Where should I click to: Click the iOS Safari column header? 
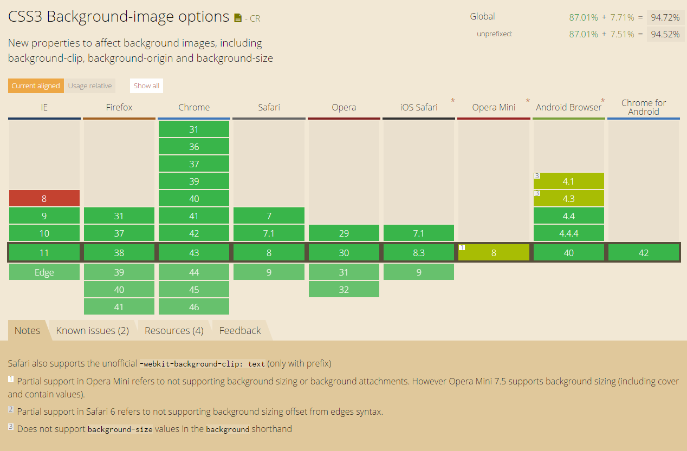click(x=419, y=107)
